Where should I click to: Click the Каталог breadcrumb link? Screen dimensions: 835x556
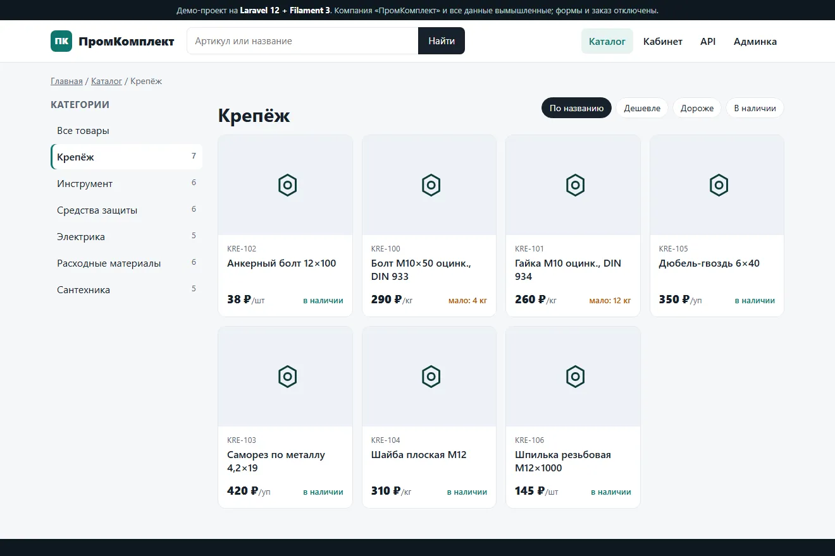[x=106, y=82]
